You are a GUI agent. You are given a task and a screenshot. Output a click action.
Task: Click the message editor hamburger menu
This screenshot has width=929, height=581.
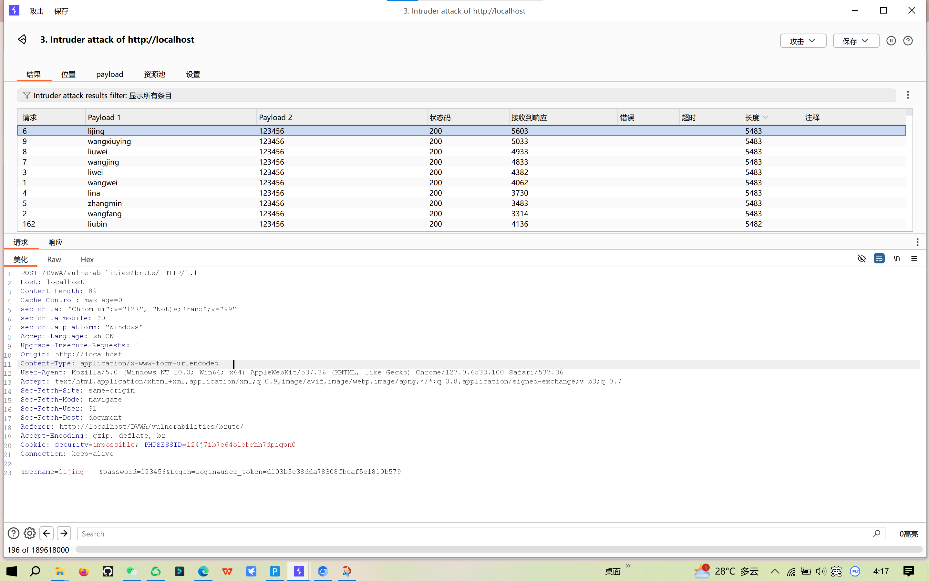tap(914, 259)
